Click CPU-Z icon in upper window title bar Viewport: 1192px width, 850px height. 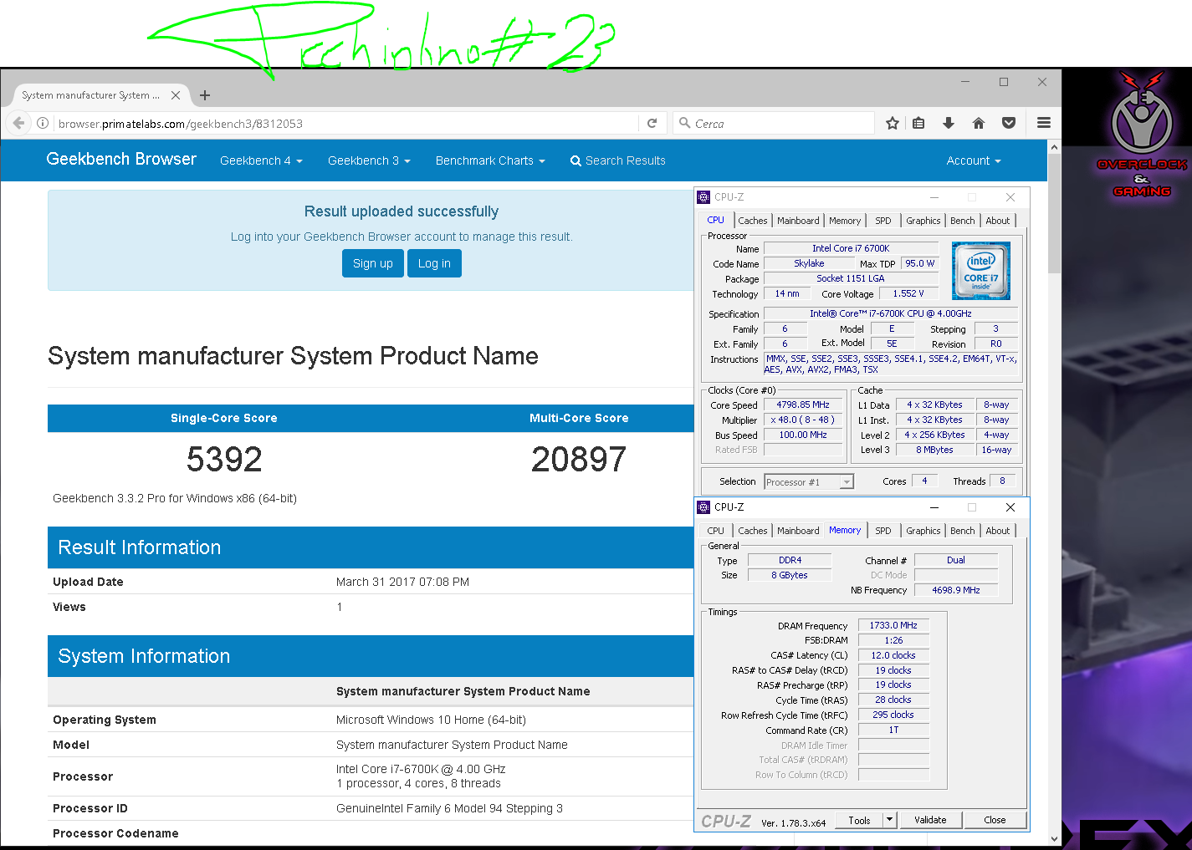coord(703,197)
